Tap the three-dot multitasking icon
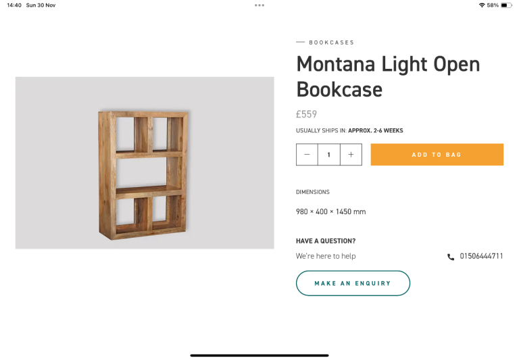This screenshot has height=360, width=519. click(x=259, y=5)
